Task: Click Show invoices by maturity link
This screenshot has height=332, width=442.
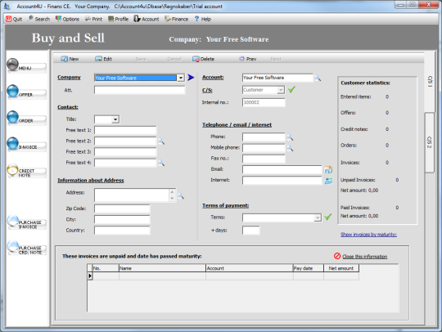Action: click(x=368, y=235)
